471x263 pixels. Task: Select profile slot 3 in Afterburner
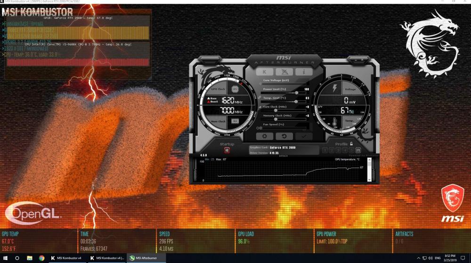[338, 150]
